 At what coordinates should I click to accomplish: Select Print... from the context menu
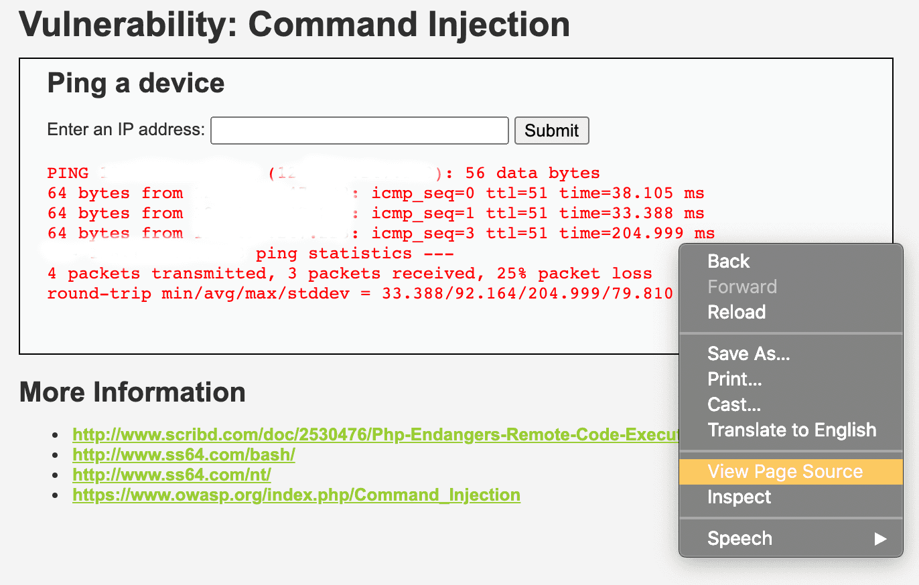[x=734, y=379]
